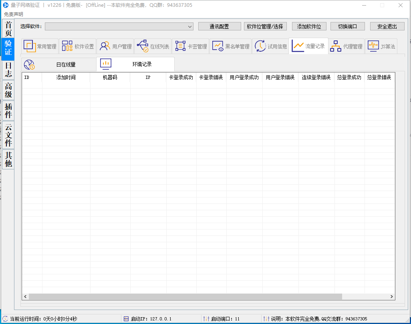Switch to the 日志 sidebar section
Image resolution: width=411 pixels, height=324 pixels.
[8, 70]
